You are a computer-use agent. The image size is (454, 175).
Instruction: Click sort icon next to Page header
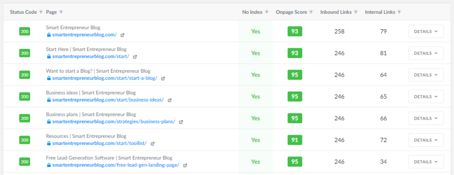(x=61, y=12)
